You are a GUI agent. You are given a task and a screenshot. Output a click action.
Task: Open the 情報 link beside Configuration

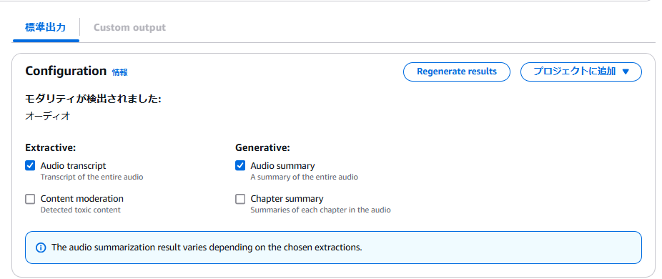[x=120, y=72]
